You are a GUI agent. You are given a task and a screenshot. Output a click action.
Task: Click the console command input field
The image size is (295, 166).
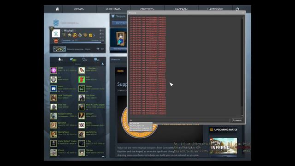point(179,120)
